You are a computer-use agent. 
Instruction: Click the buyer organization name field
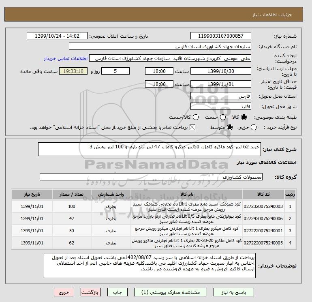coord(160,47)
